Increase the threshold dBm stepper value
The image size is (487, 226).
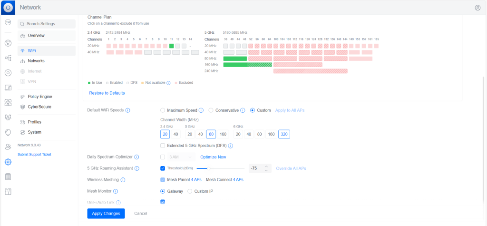pos(266,166)
